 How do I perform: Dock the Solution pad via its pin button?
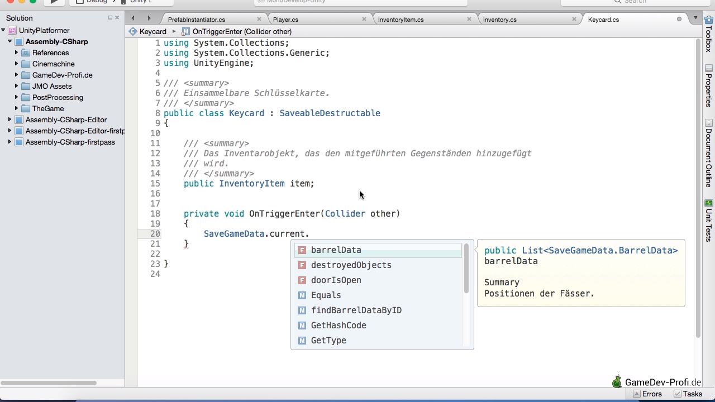(x=110, y=18)
